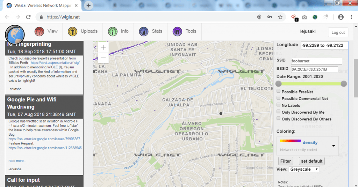The height and width of the screenshot is (187, 358).
Task: Open issuetracker link issues/112688545
Action: click(x=45, y=148)
